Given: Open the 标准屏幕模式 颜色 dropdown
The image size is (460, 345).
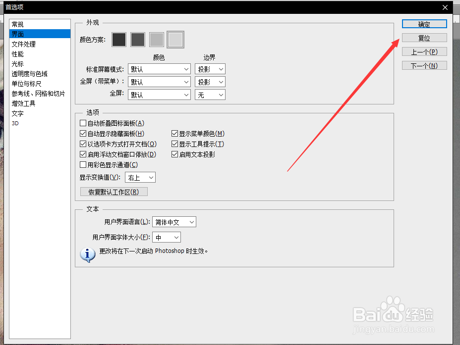Looking at the screenshot, I should point(159,69).
